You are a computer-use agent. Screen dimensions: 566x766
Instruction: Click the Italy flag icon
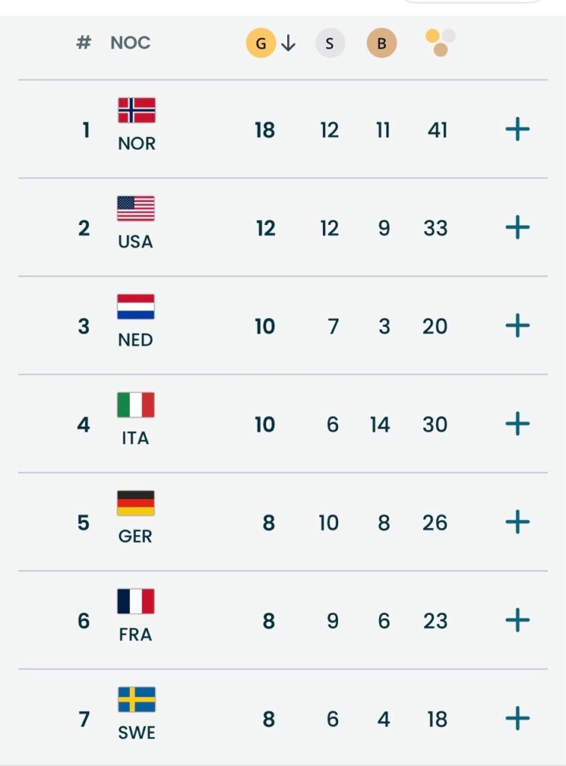[x=136, y=405]
